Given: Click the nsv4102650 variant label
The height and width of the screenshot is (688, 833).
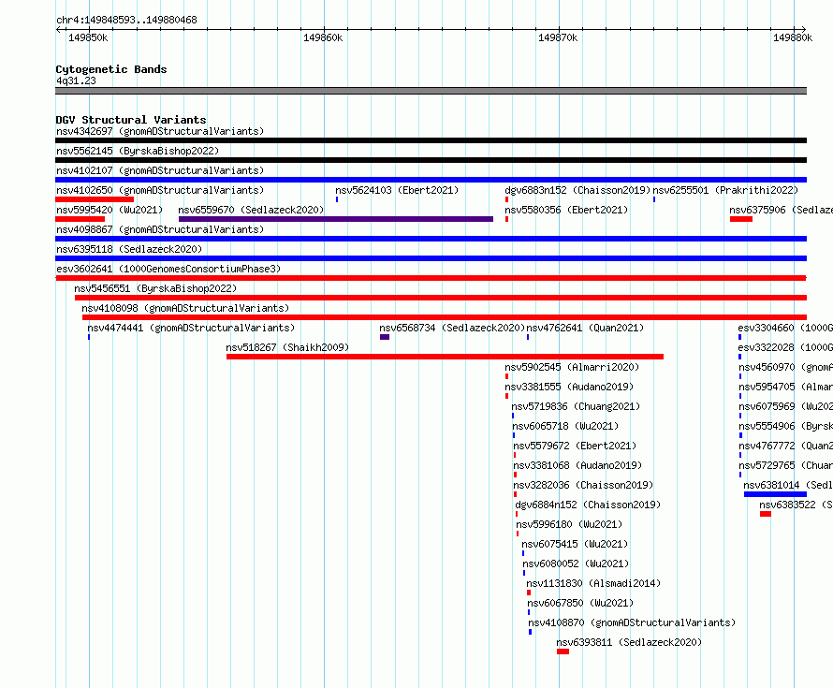Looking at the screenshot, I should 160,190.
